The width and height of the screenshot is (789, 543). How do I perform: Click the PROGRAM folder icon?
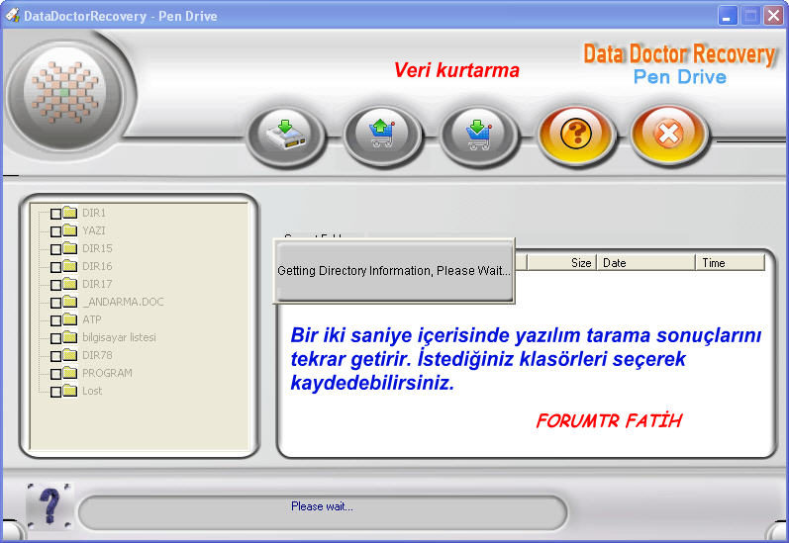click(70, 373)
